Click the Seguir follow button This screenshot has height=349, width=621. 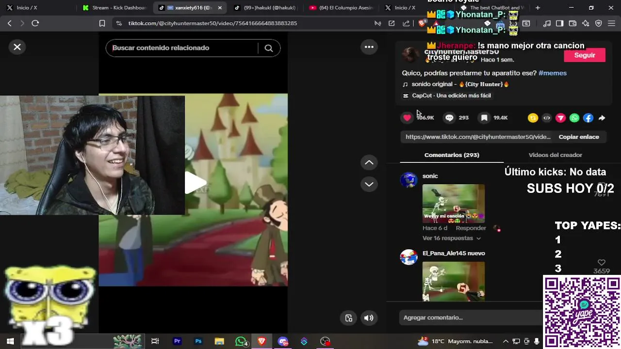tap(585, 55)
